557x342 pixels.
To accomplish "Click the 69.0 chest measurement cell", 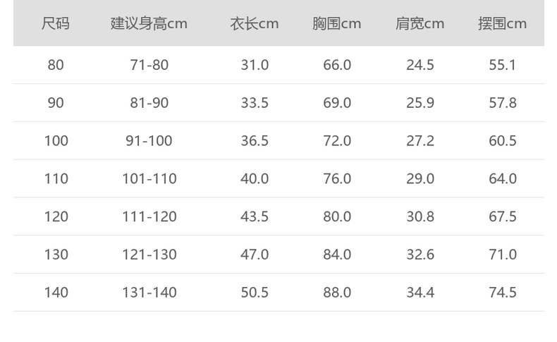I will [337, 103].
